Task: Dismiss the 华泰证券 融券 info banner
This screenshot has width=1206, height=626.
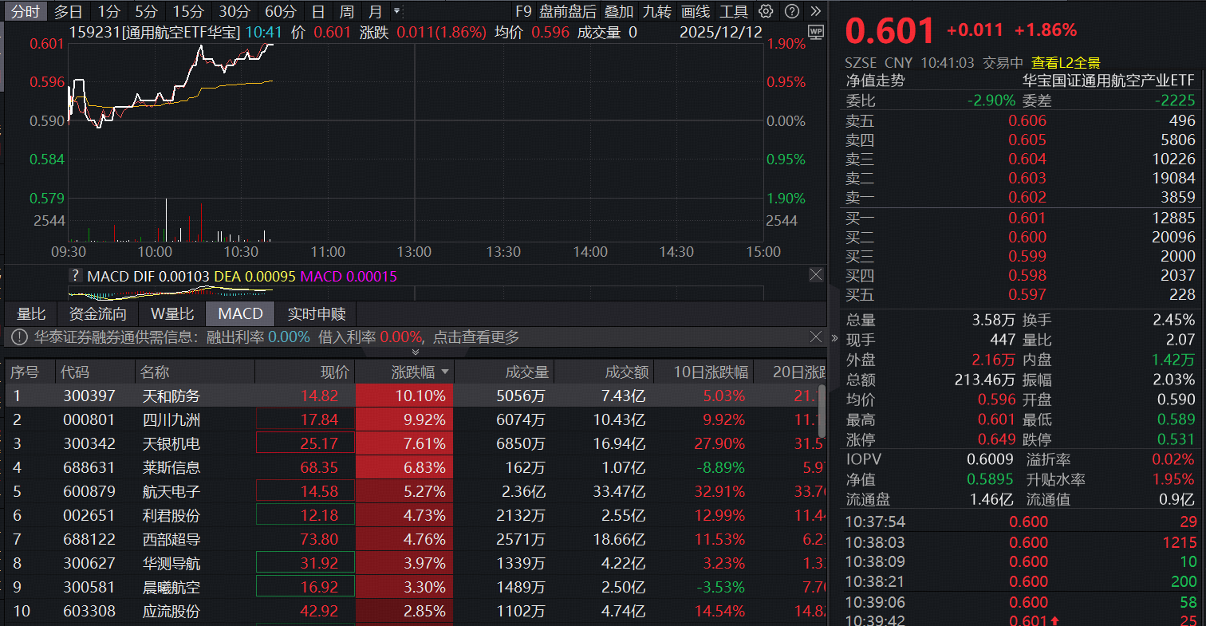Action: pos(816,337)
